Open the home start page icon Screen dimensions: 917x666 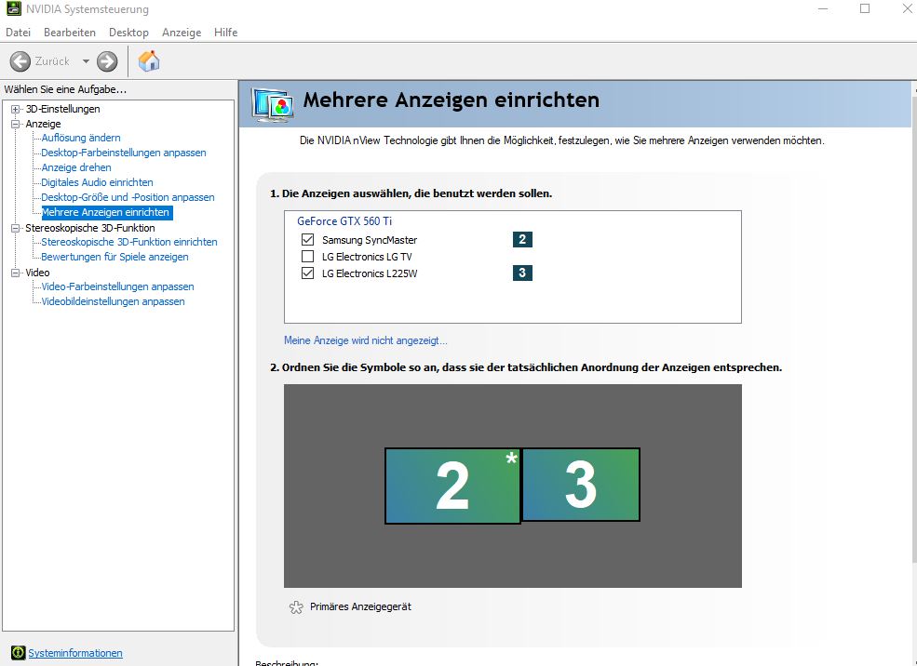pyautogui.click(x=149, y=60)
